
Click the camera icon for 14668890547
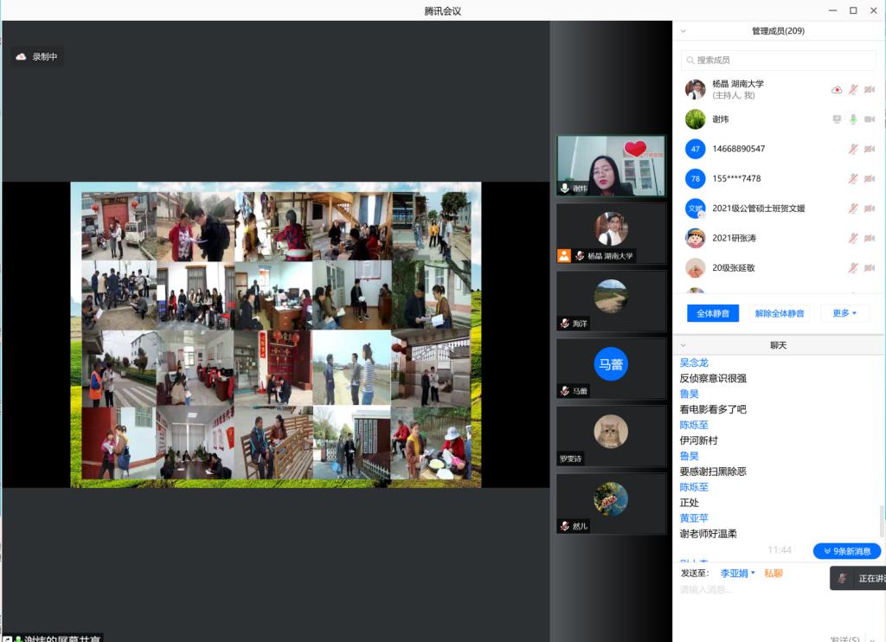click(869, 150)
